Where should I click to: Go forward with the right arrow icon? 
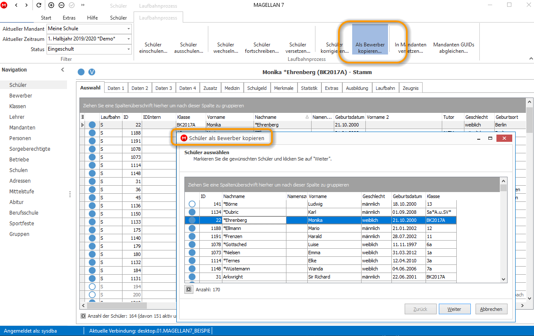(26, 5)
